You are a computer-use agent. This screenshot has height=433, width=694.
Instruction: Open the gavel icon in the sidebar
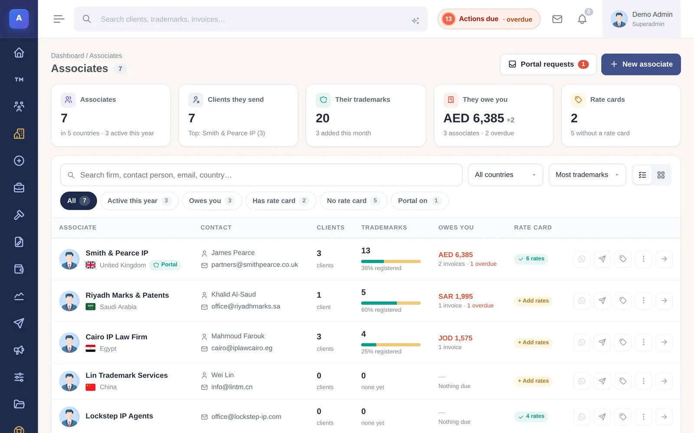coord(19,215)
